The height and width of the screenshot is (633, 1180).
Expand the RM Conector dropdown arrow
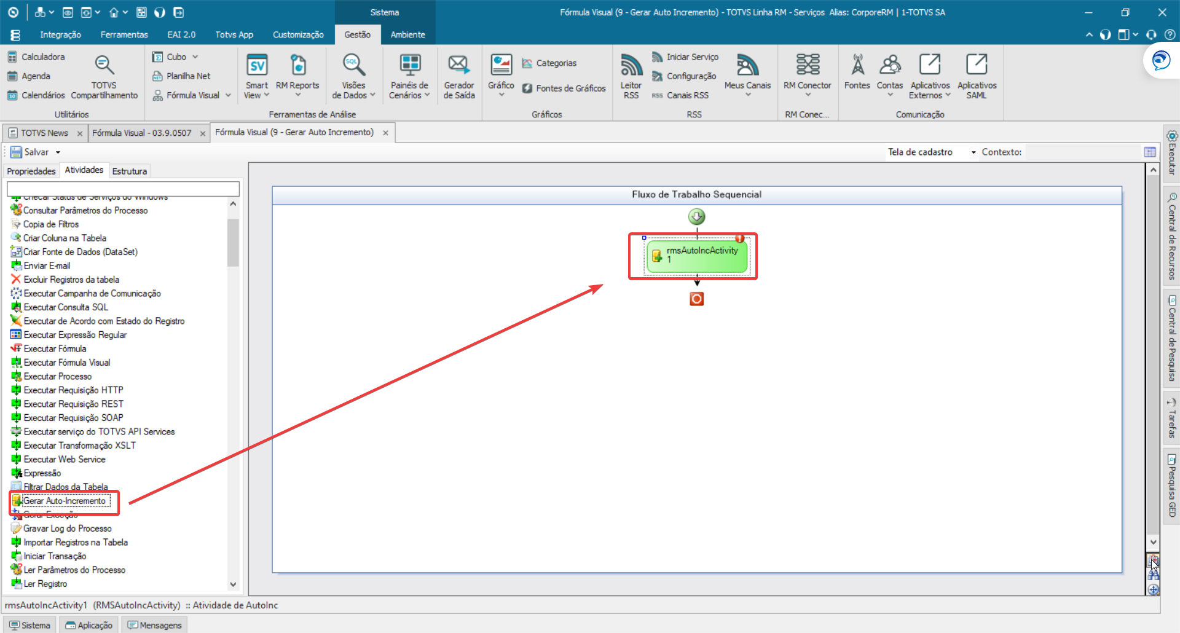[807, 95]
